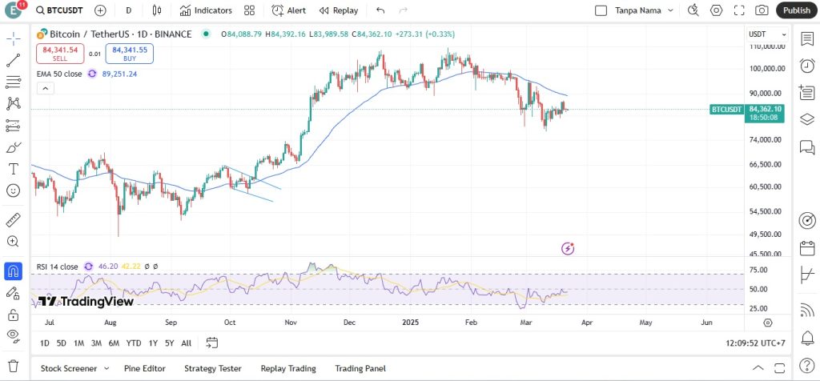Open the Strategy Tester tab
820x381 pixels.
click(x=212, y=368)
